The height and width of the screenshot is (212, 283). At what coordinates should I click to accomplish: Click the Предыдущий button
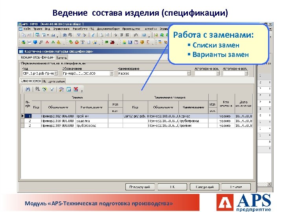pos(140,187)
